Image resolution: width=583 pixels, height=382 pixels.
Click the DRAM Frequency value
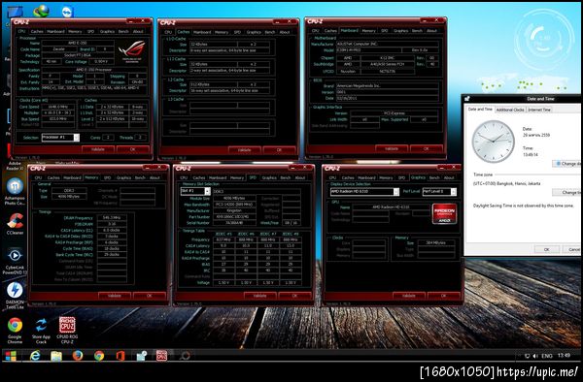(112, 218)
